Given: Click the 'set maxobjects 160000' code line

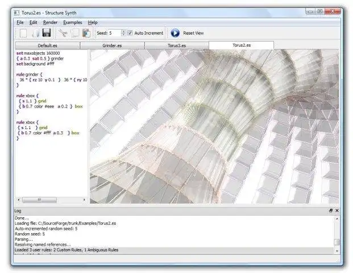Looking at the screenshot, I should pos(38,53).
